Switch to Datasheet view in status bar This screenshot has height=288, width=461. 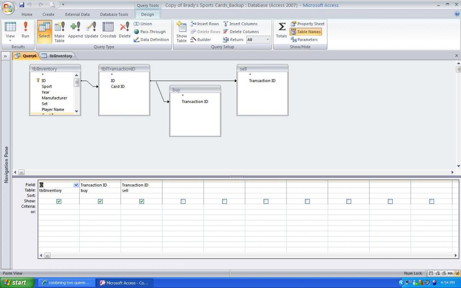click(x=431, y=273)
